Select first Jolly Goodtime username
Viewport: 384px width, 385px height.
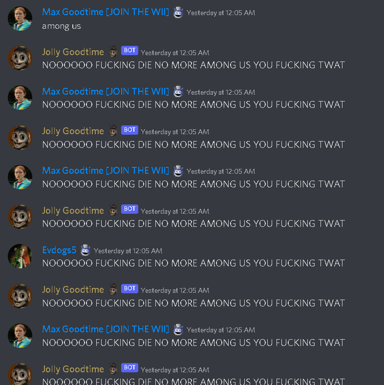tap(73, 52)
